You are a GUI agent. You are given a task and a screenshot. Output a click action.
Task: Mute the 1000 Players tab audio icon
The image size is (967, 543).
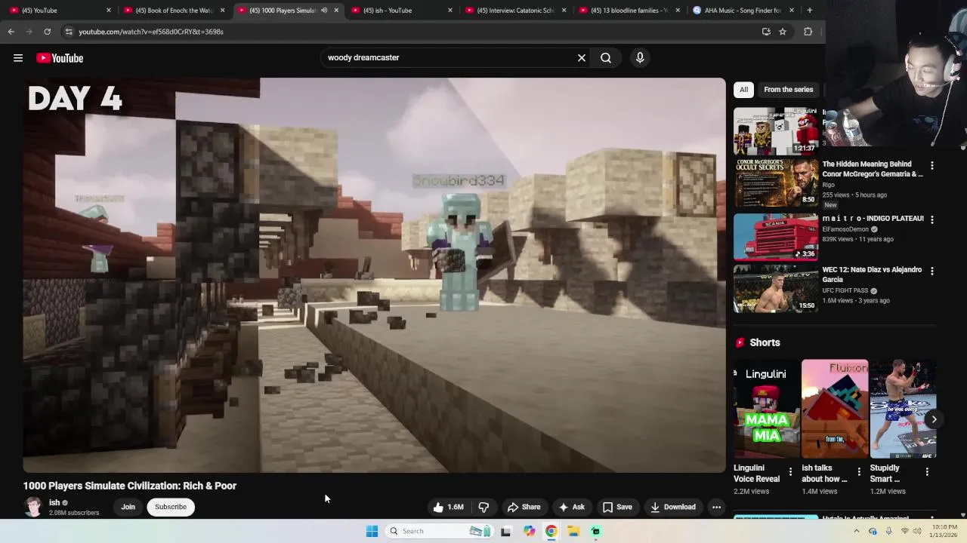pyautogui.click(x=324, y=11)
